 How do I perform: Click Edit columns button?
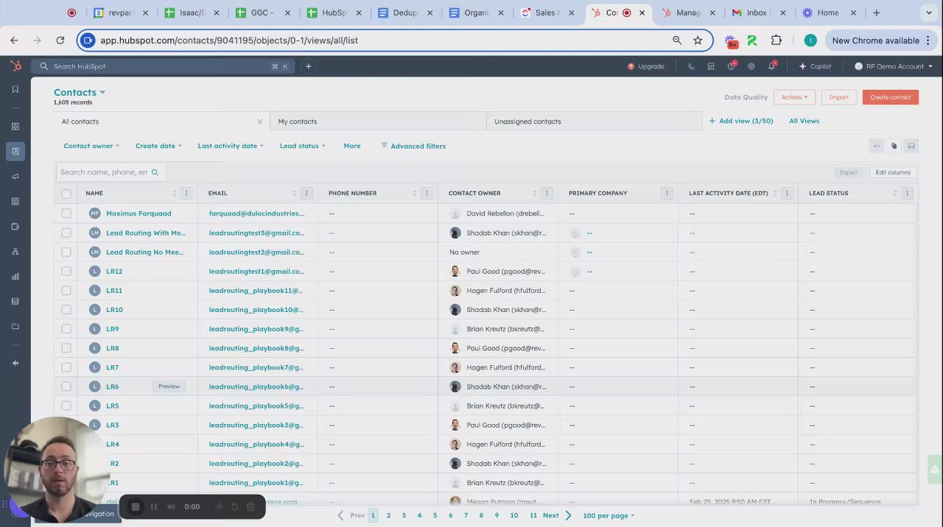click(893, 172)
